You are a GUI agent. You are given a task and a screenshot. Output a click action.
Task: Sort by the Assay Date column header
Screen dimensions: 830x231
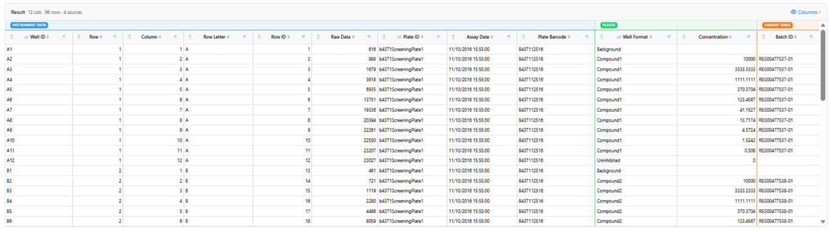[480, 37]
